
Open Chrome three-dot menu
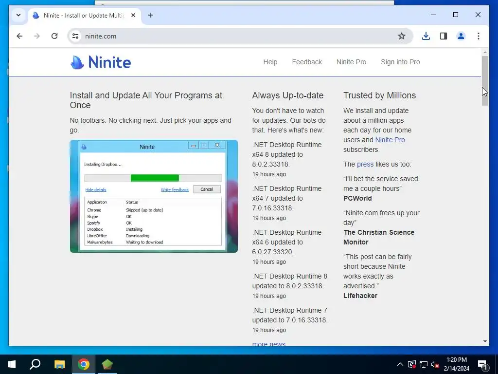click(x=479, y=36)
